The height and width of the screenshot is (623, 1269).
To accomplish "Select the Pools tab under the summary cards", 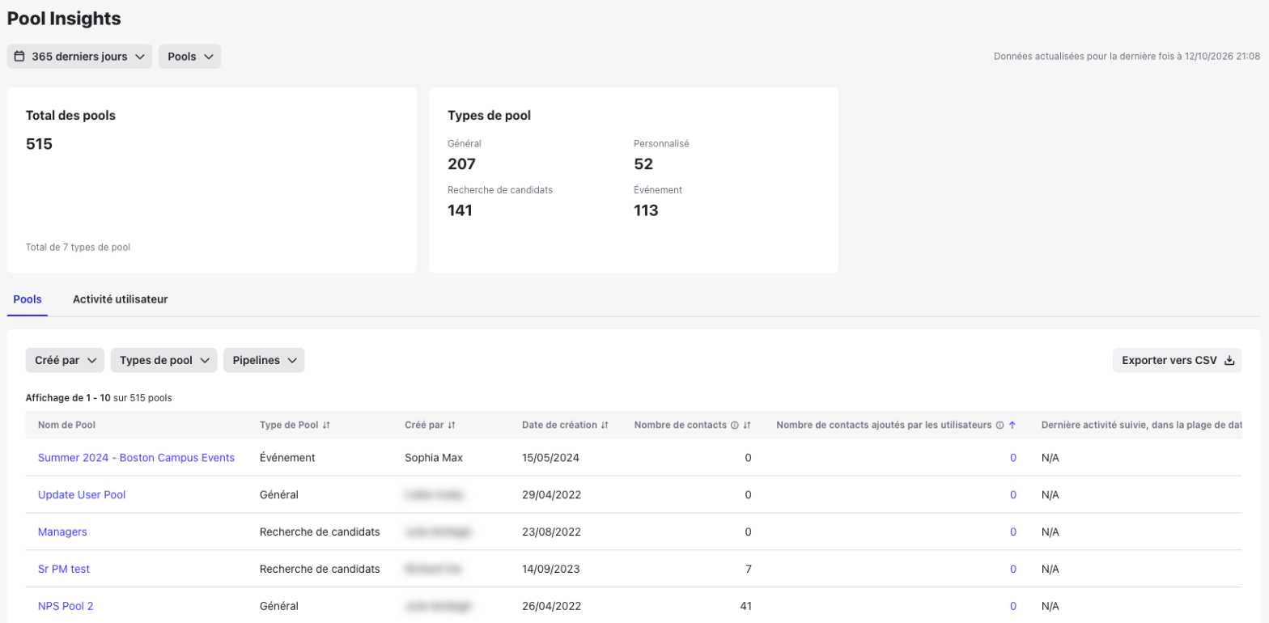I will coord(28,299).
